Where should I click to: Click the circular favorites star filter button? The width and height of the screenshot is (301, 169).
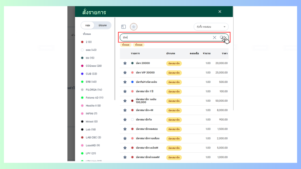tap(133, 27)
